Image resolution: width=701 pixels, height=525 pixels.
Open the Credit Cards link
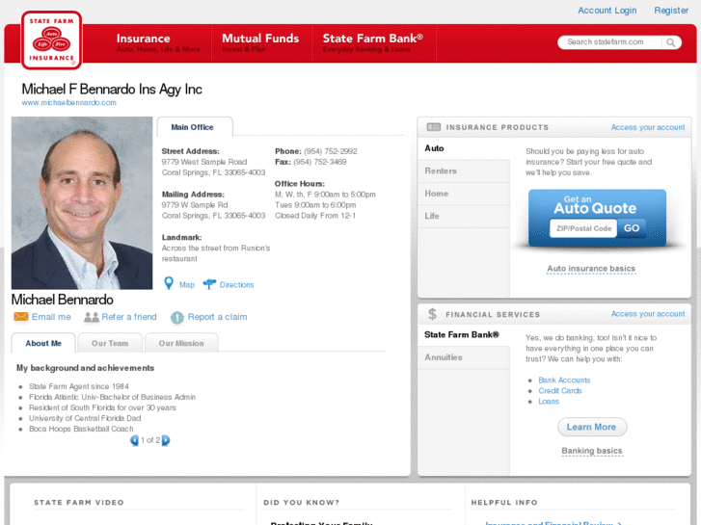pyautogui.click(x=559, y=391)
